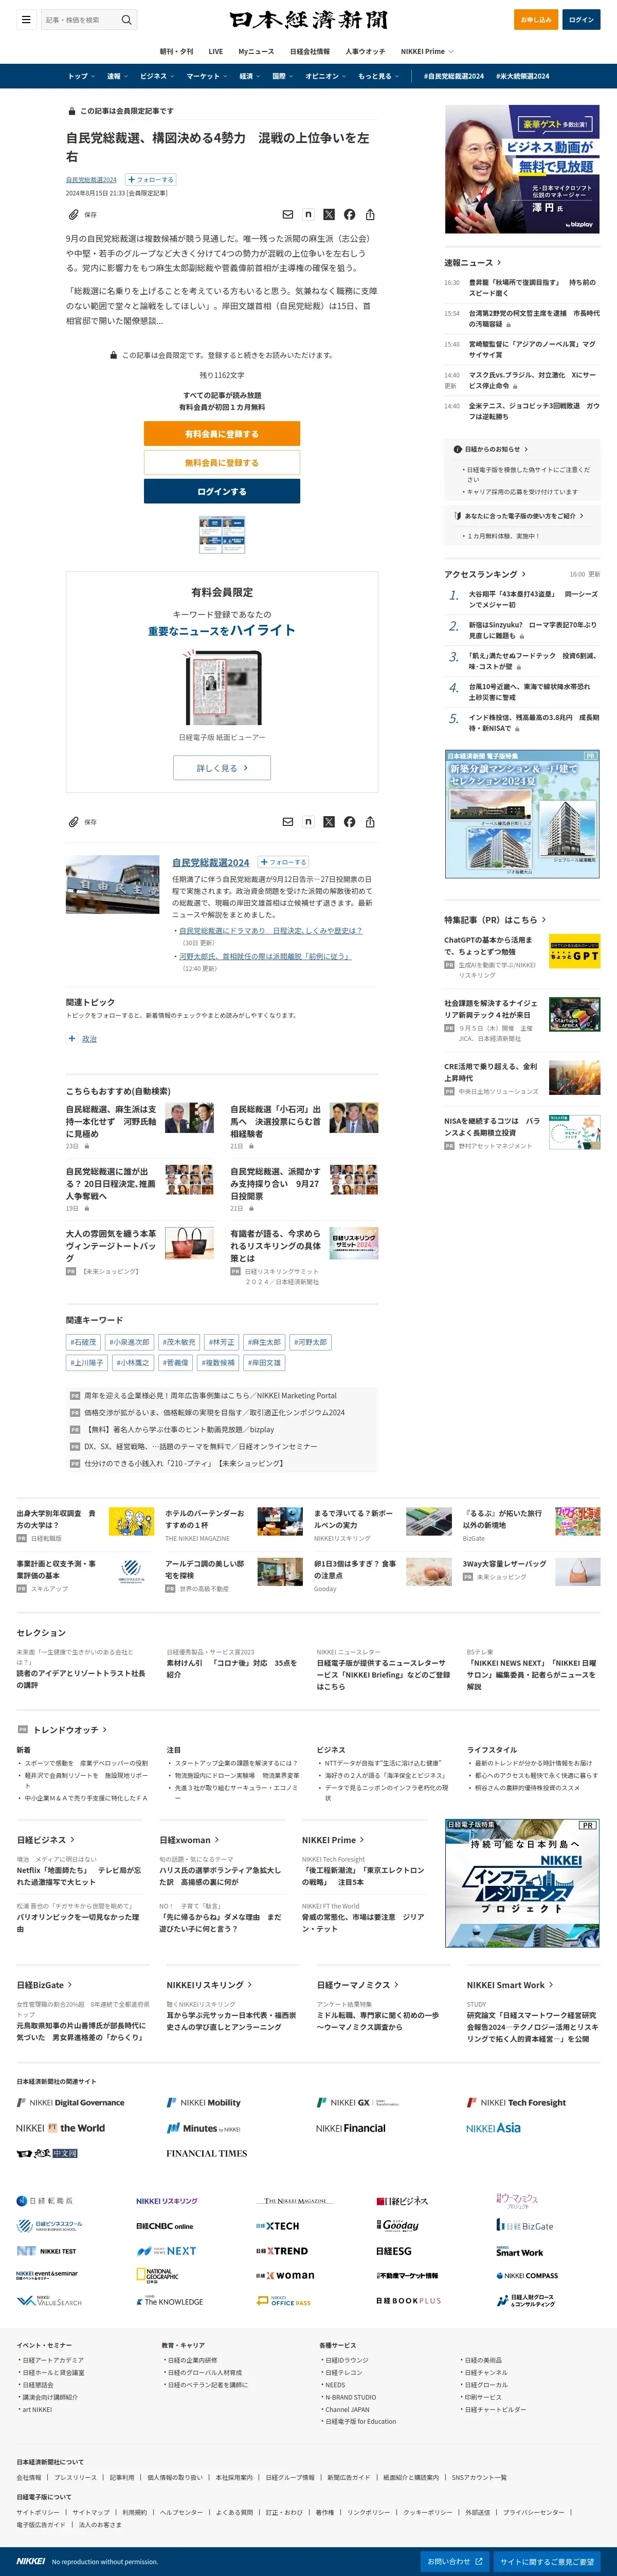This screenshot has width=617, height=2576.
Task: Click orange お申し込み button
Action: [x=536, y=20]
